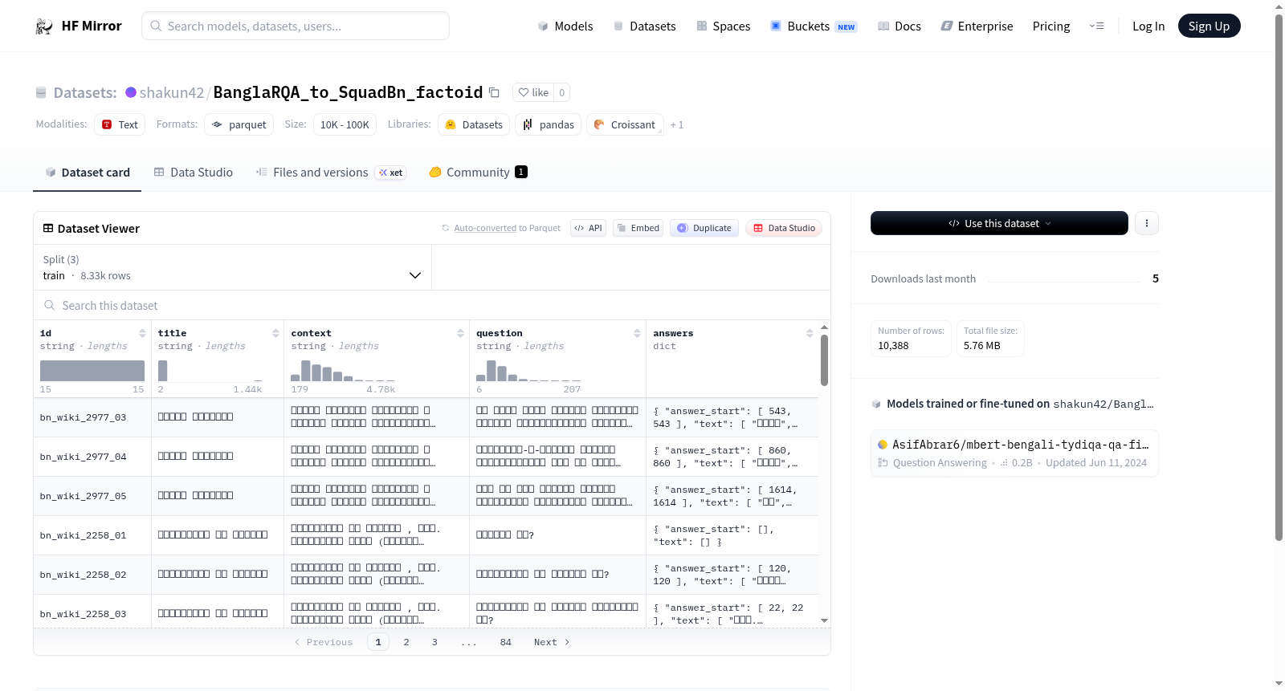Click the id column length histogram
This screenshot has height=691, width=1285.
tap(92, 371)
